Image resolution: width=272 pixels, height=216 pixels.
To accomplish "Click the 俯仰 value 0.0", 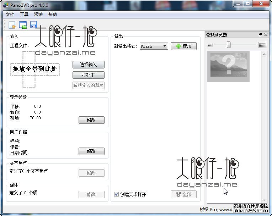I will (37, 112).
